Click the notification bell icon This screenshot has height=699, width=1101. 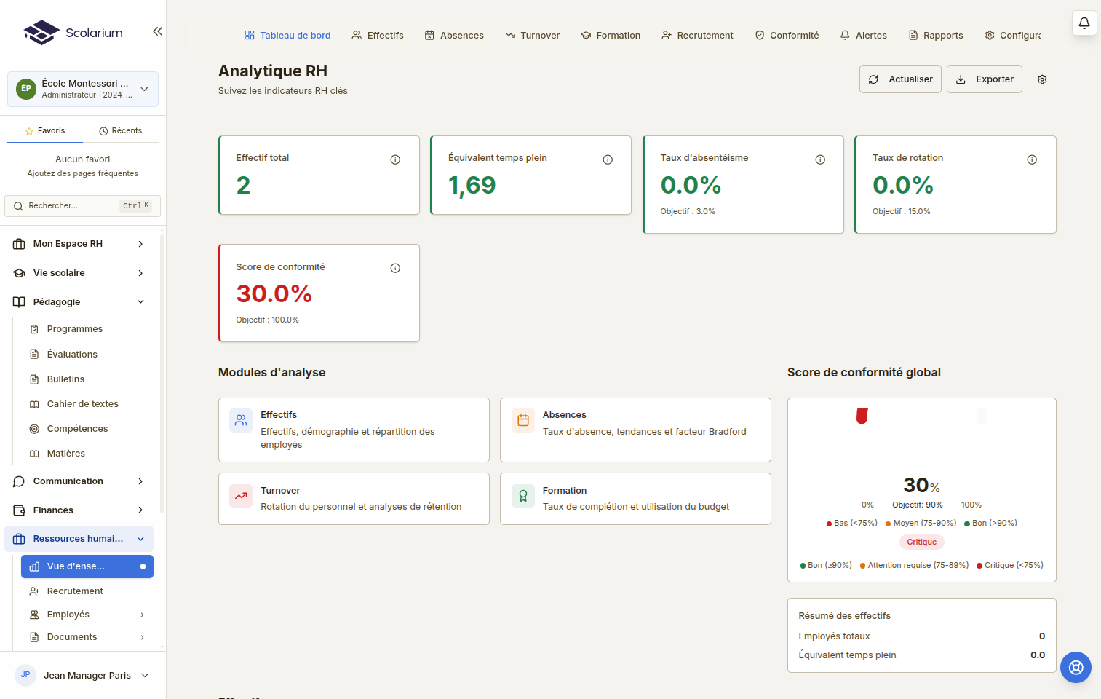pos(1084,23)
